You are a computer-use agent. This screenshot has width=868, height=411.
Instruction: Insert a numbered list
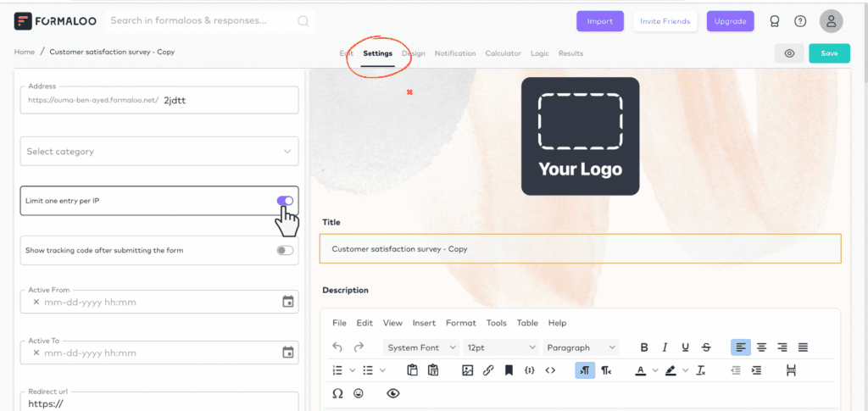[337, 370]
